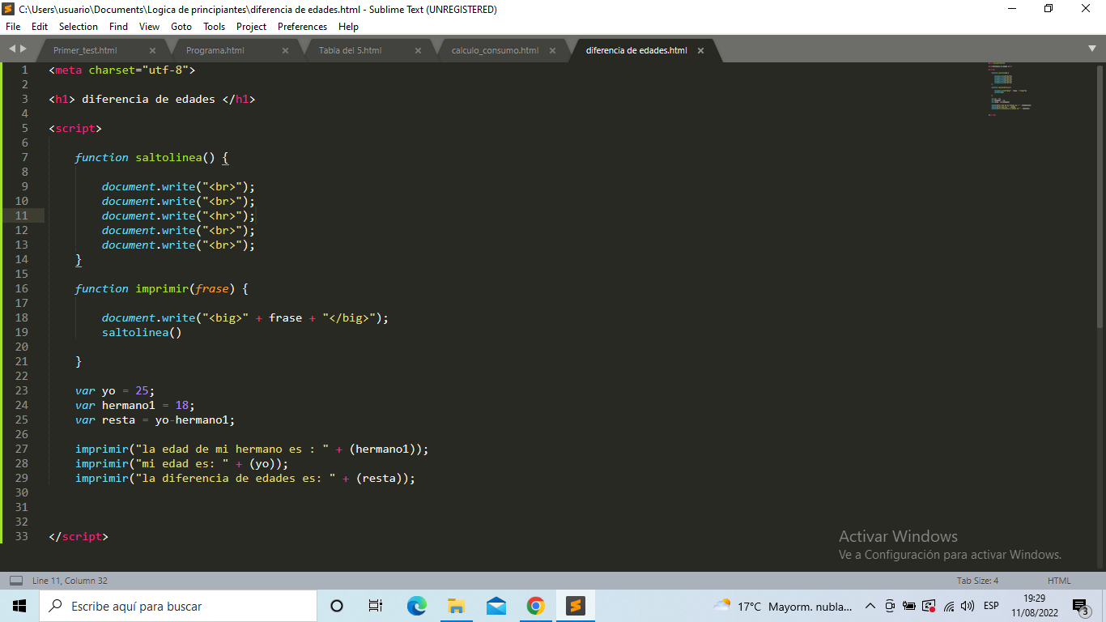Image resolution: width=1106 pixels, height=622 pixels.
Task: Click line number 16 in gutter
Action: (21, 288)
